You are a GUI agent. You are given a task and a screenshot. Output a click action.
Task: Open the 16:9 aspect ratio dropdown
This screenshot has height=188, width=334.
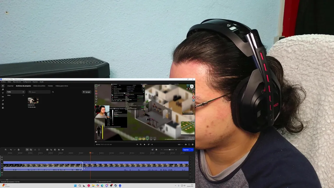pyautogui.click(x=180, y=144)
